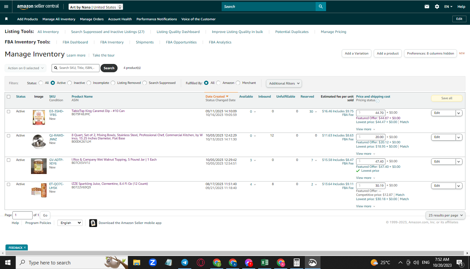Viewport: 470px width, 269px height.
Task: Switch to Shipments tab
Action: 145,42
